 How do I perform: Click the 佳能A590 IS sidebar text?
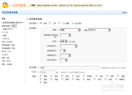pos(8,29)
